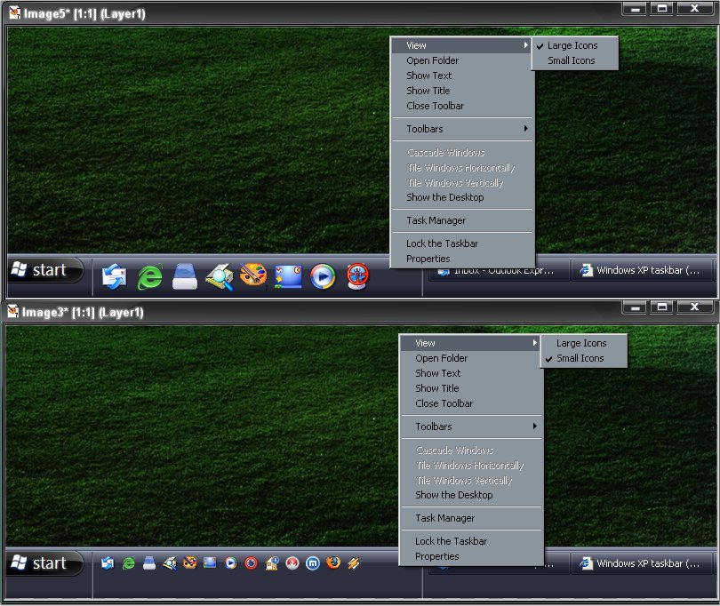The width and height of the screenshot is (720, 606).
Task: Click the Start button on the top taskbar
Action: [44, 271]
